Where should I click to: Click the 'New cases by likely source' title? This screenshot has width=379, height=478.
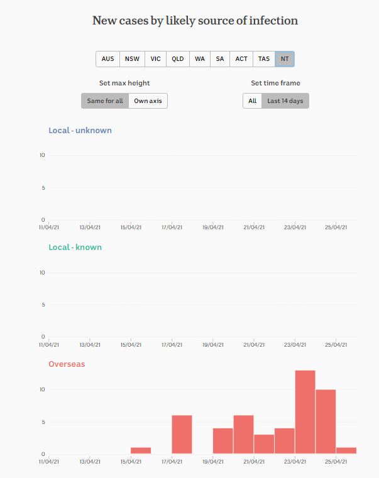(195, 21)
